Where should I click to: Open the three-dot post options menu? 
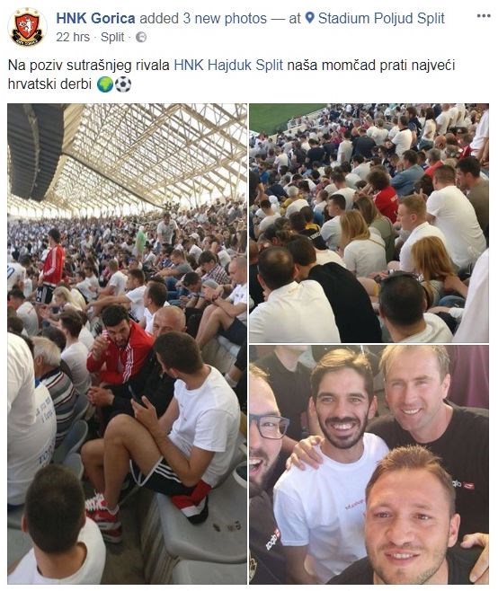click(x=484, y=16)
